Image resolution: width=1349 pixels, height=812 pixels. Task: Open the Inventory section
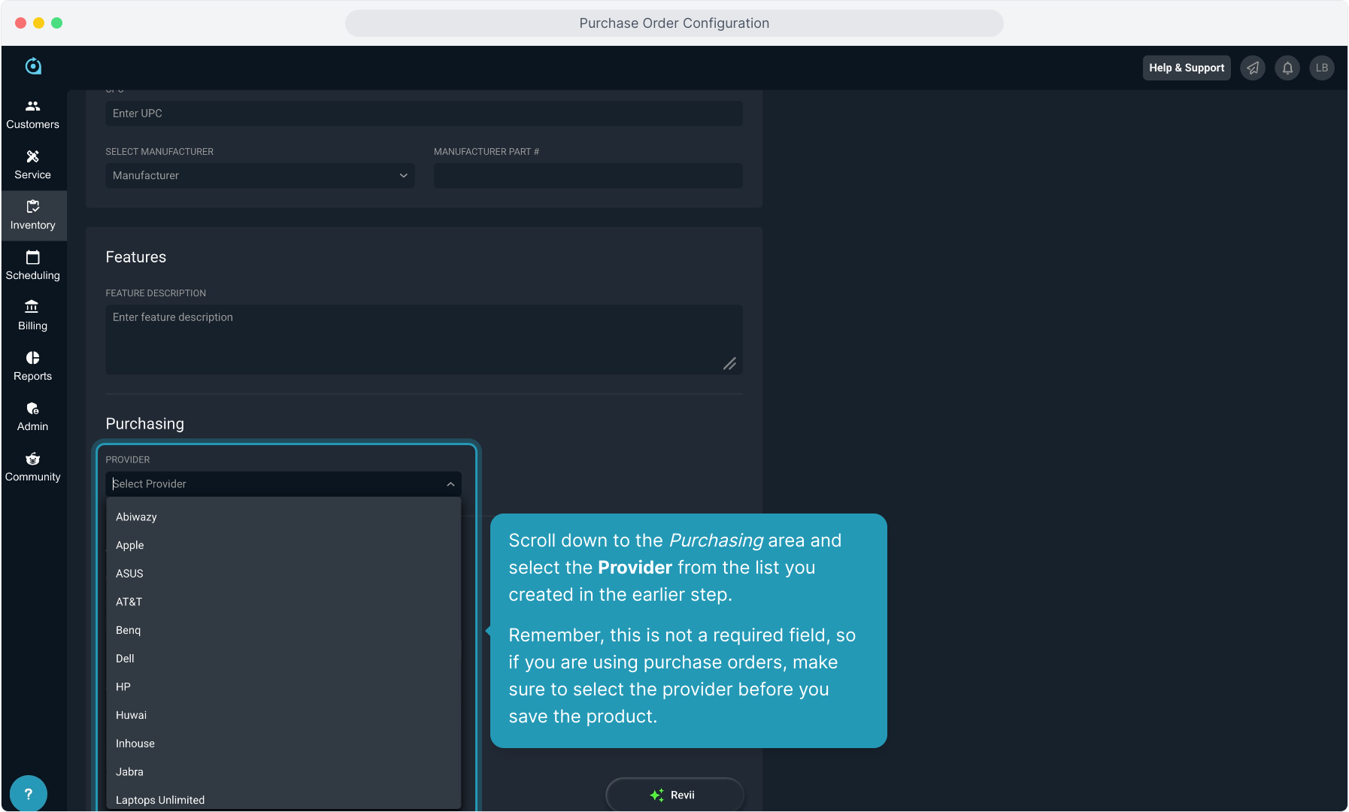33,216
